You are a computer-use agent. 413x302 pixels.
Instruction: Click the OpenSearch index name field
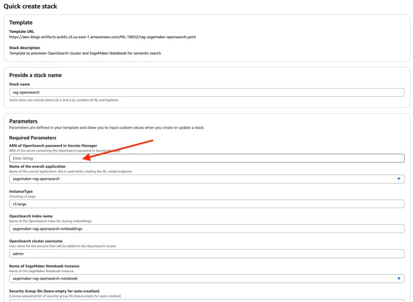207,229
